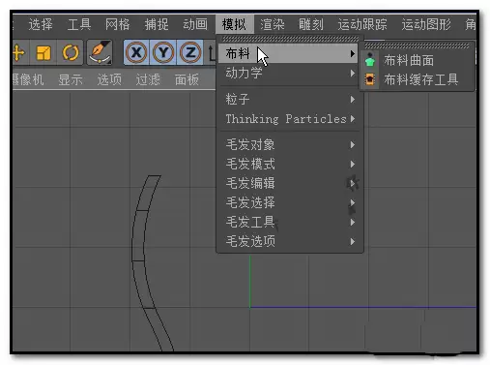Open the 雕刻 menu
Viewport: 490px width, 365px height.
pyautogui.click(x=311, y=24)
